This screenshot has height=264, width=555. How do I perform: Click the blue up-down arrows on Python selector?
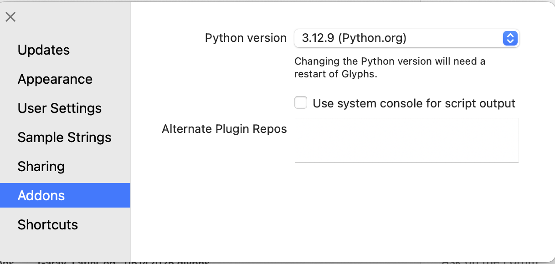[510, 38]
